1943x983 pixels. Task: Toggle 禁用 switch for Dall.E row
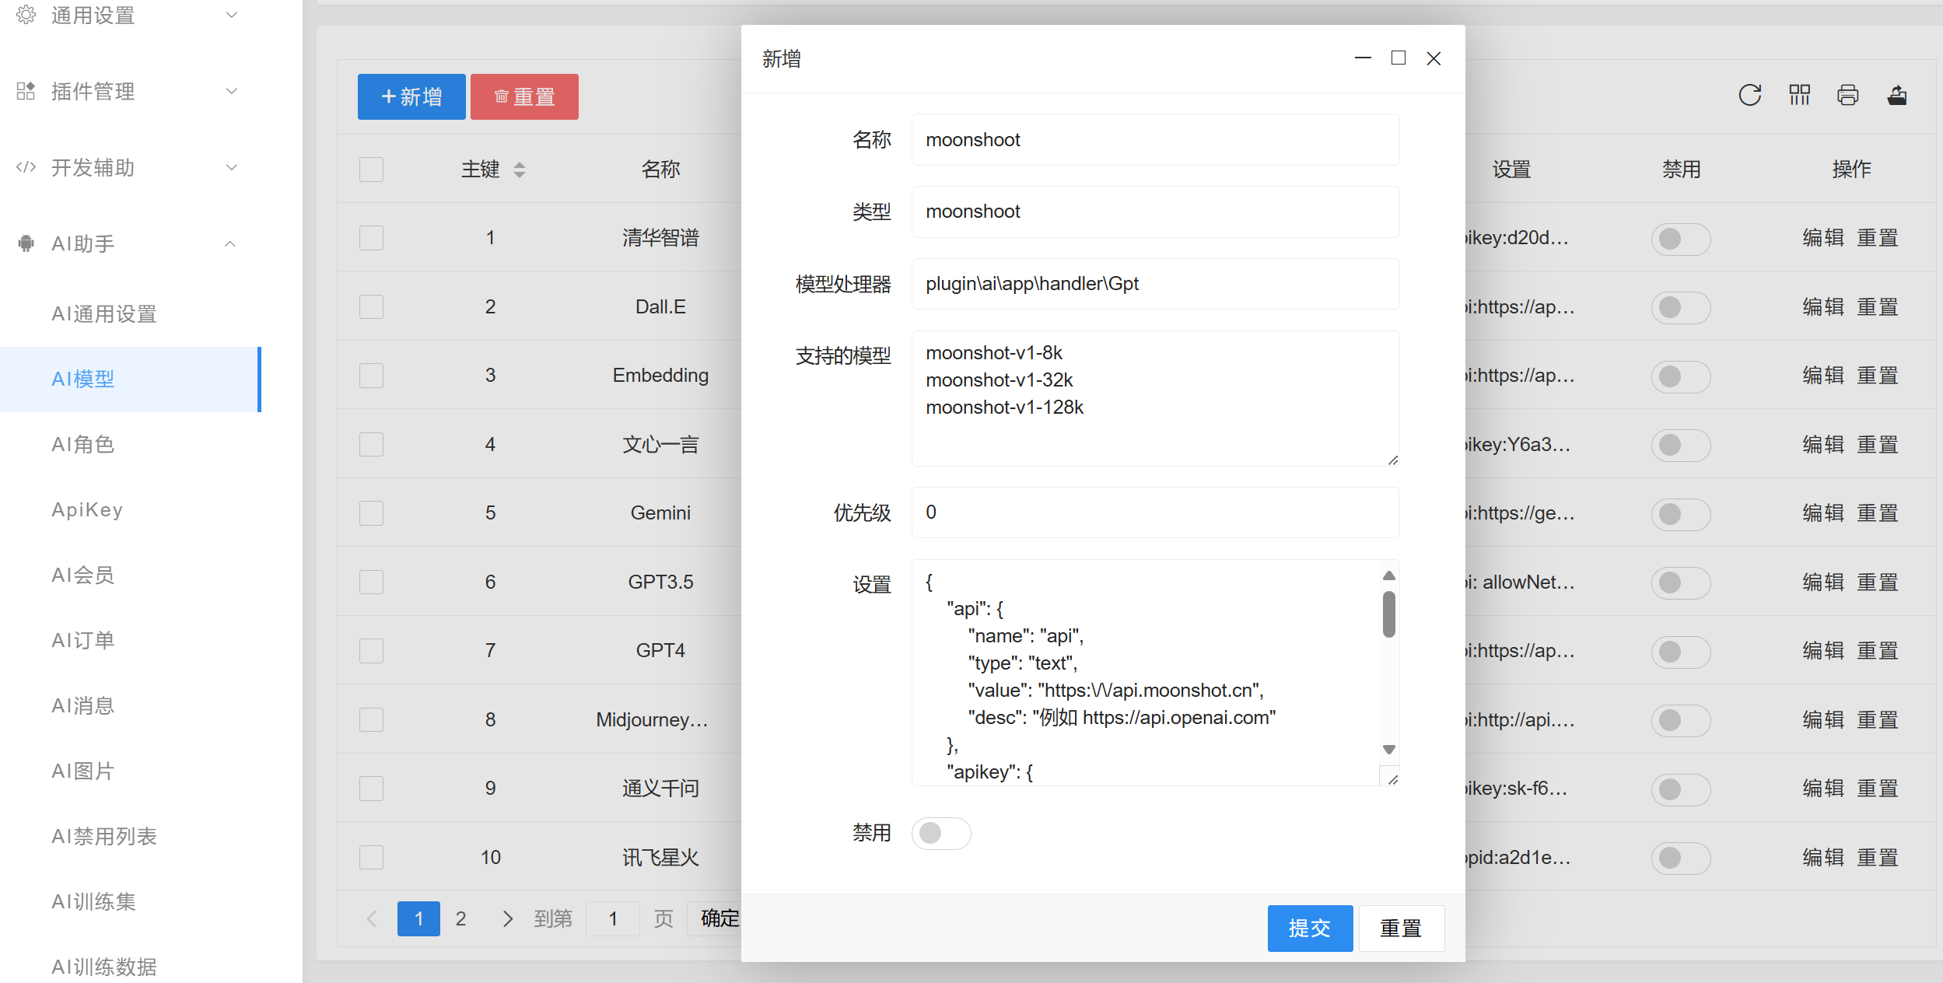click(1681, 308)
